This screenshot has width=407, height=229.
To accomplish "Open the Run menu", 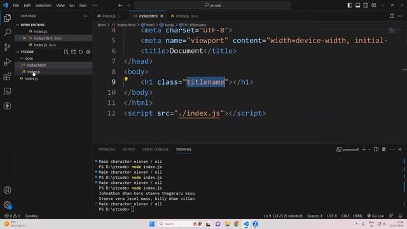I will pos(83,5).
